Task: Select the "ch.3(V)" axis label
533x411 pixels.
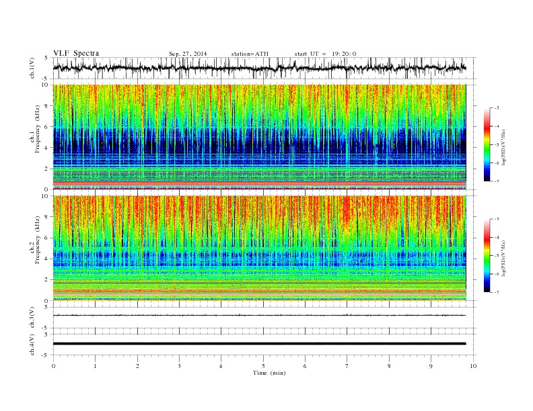Action: click(32, 318)
